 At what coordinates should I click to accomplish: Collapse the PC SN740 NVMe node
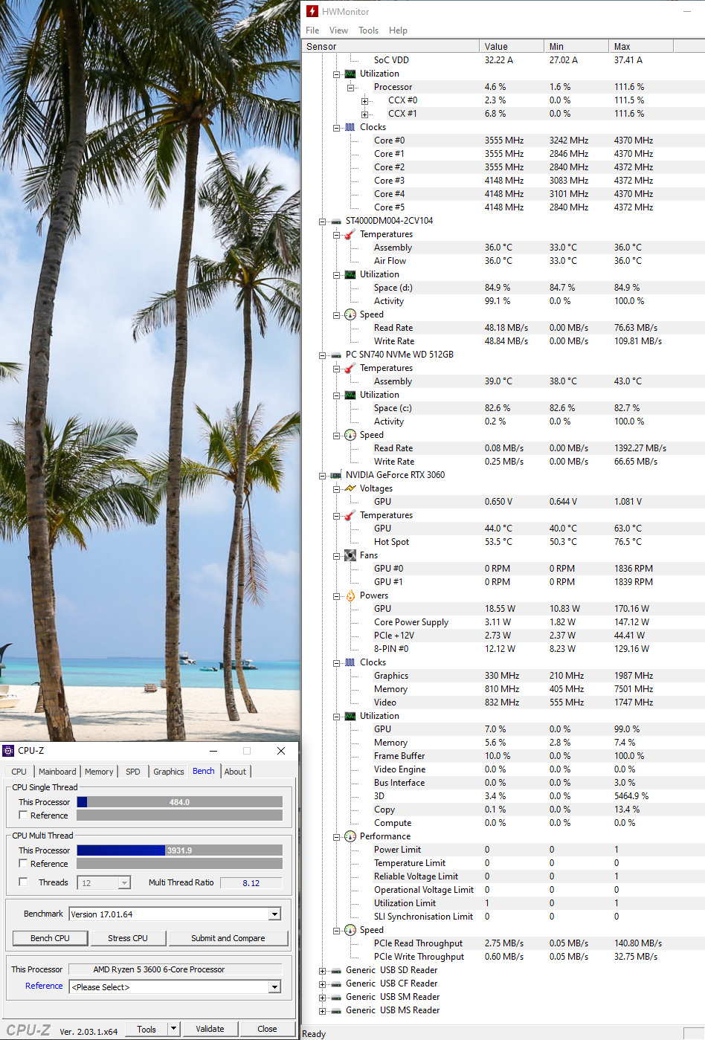322,355
